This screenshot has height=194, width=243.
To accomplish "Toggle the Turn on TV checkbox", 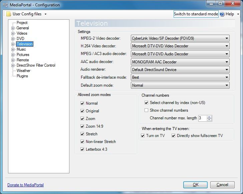I will 143,136.
